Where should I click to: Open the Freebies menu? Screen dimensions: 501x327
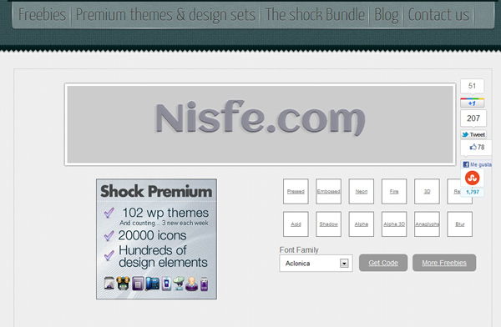[x=42, y=15]
